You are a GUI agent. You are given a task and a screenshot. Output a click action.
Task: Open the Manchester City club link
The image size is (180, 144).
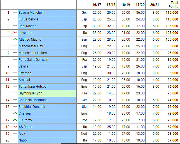(x=31, y=46)
